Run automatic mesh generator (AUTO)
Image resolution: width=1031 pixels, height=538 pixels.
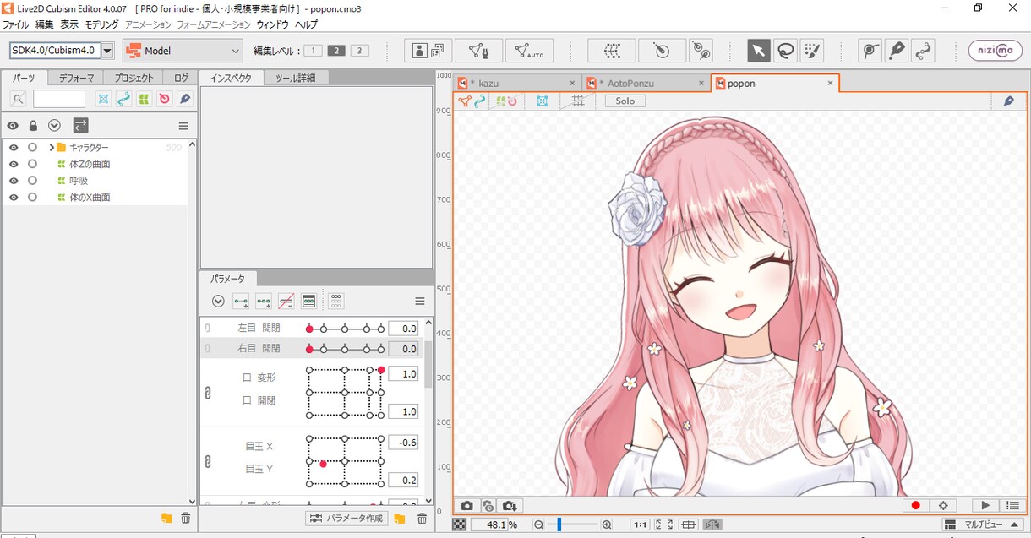coord(529,51)
